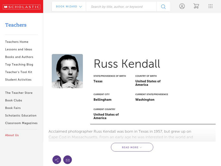Open Teacher's Tool Kit
The image size is (221, 166).
tap(19, 72)
